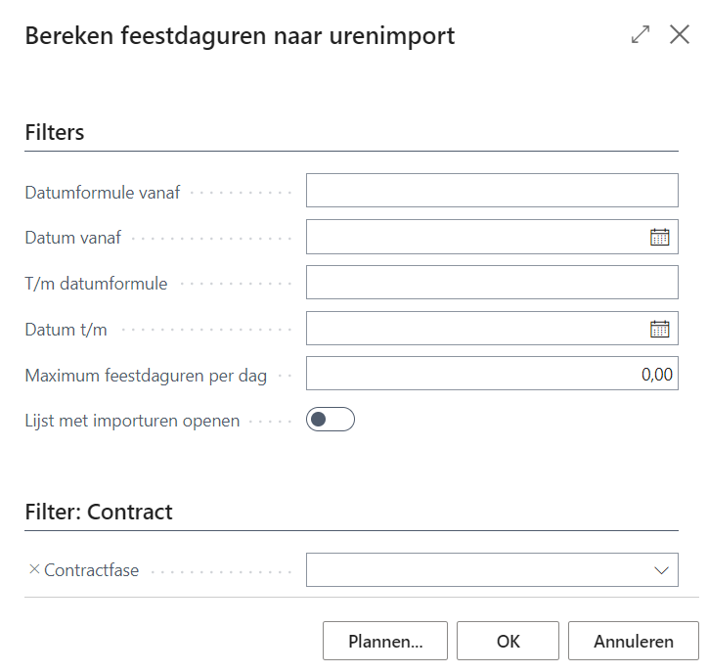Select the Maximum feestdaguren per dag field
Screen dimensions: 708x672
pos(491,375)
